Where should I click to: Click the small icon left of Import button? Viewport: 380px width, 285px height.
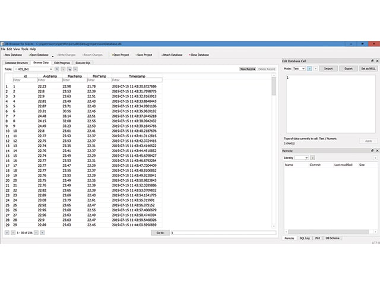point(315,69)
